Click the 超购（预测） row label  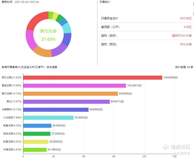coord(109,44)
